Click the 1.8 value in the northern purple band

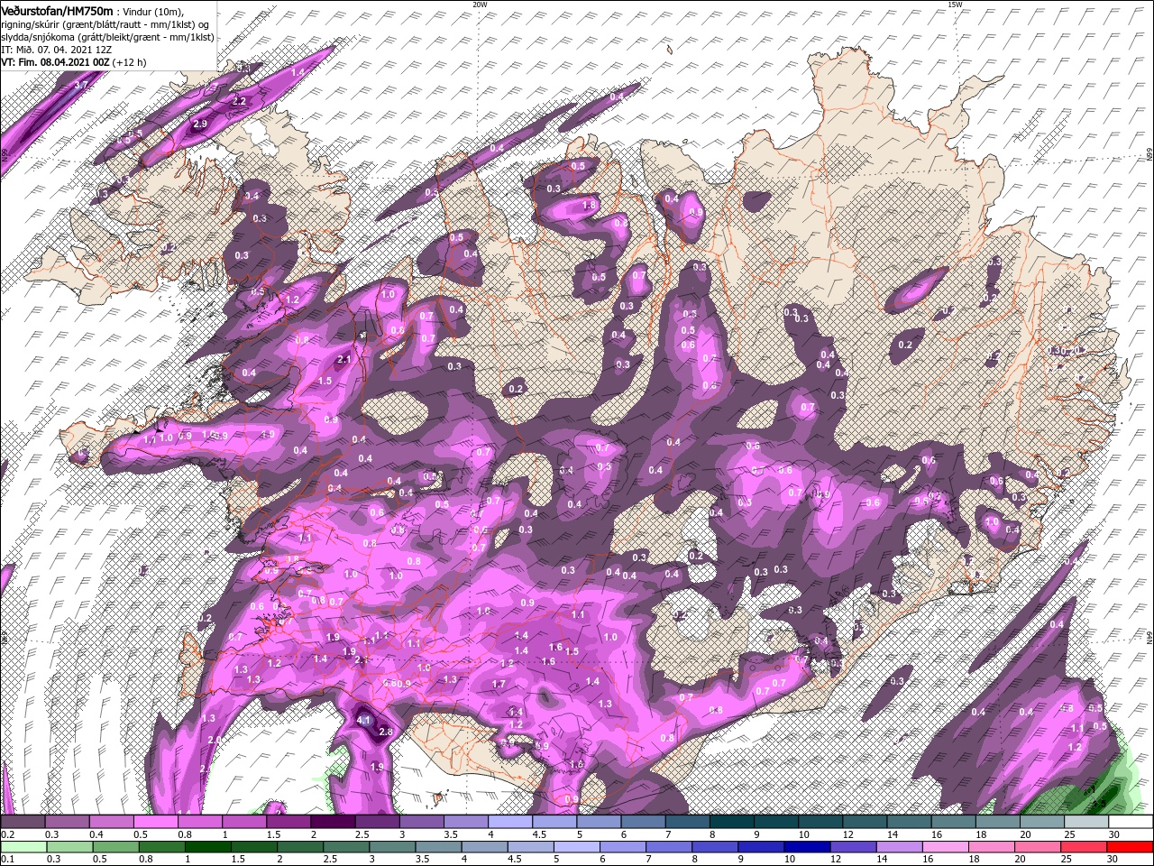point(591,206)
